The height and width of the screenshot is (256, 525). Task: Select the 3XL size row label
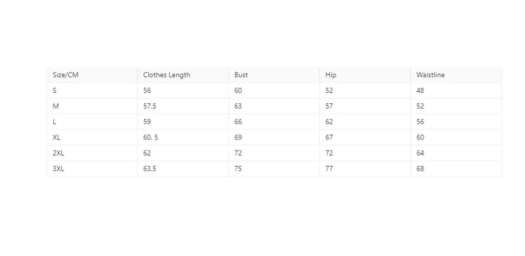point(58,169)
